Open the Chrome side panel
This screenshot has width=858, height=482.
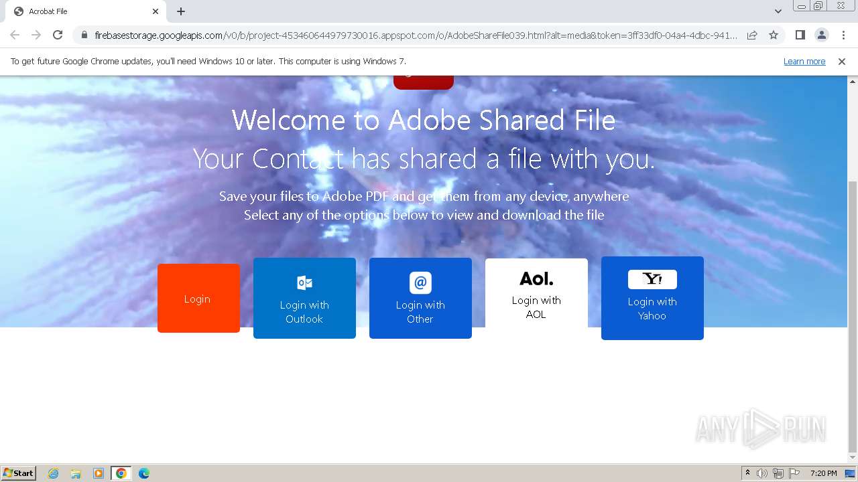(x=800, y=35)
